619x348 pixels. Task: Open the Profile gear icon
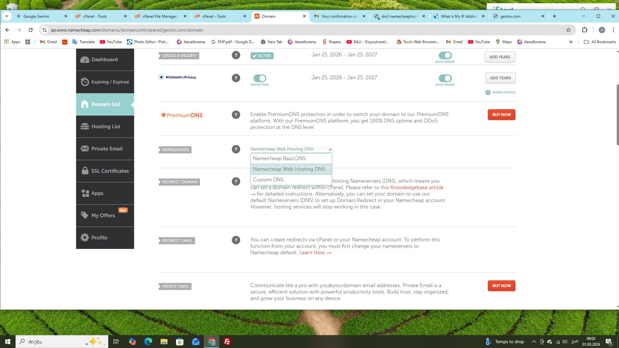[85, 238]
